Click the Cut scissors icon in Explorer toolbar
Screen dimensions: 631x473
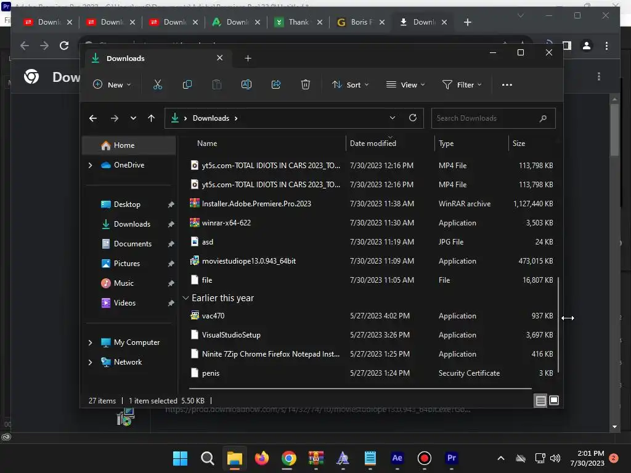coord(157,84)
